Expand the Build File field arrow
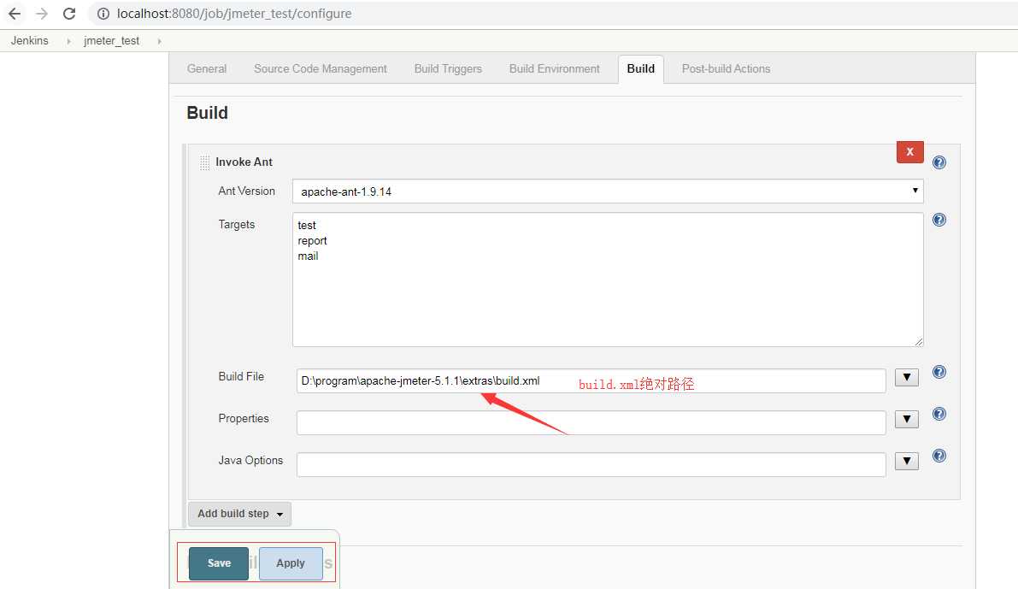The width and height of the screenshot is (1018, 589). click(906, 377)
